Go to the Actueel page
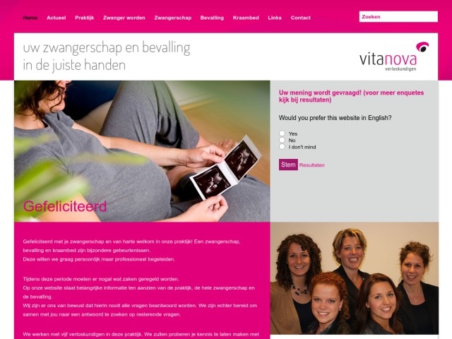Screen dimensions: 452x339 [x=56, y=18]
